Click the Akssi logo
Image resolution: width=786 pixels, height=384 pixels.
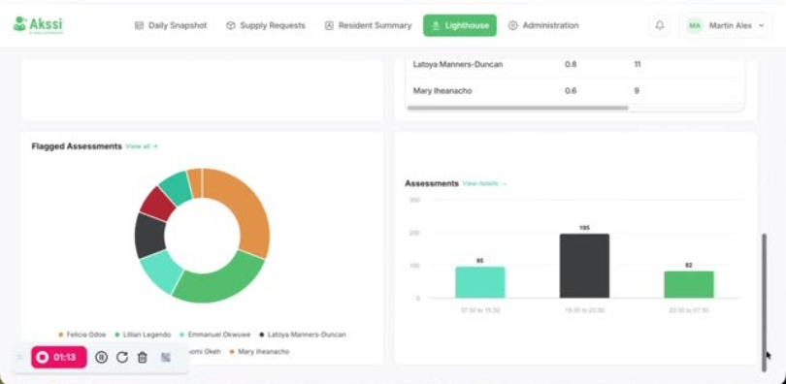tap(39, 25)
